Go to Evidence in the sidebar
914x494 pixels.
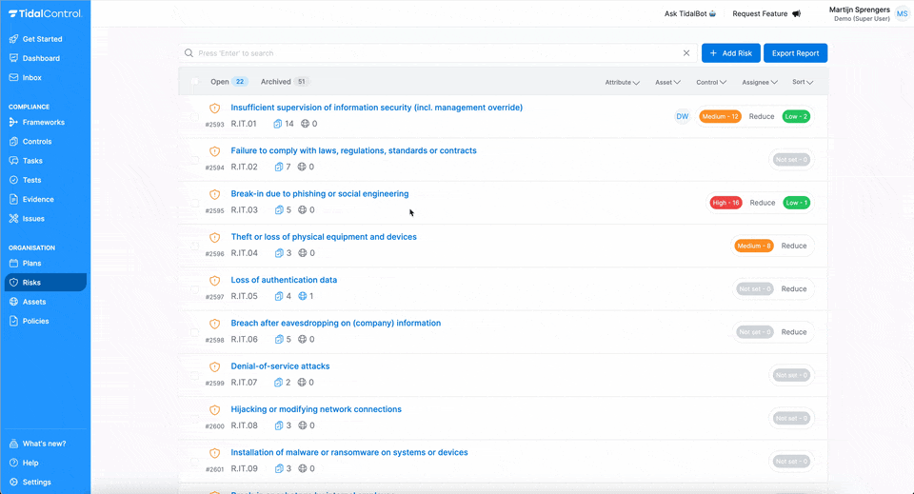38,199
